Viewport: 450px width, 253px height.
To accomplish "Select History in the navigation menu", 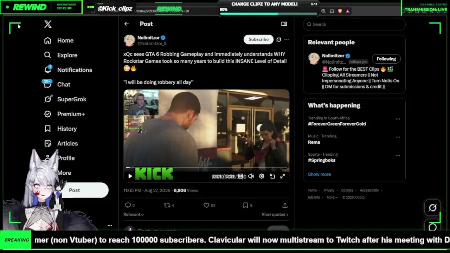I will [67, 129].
